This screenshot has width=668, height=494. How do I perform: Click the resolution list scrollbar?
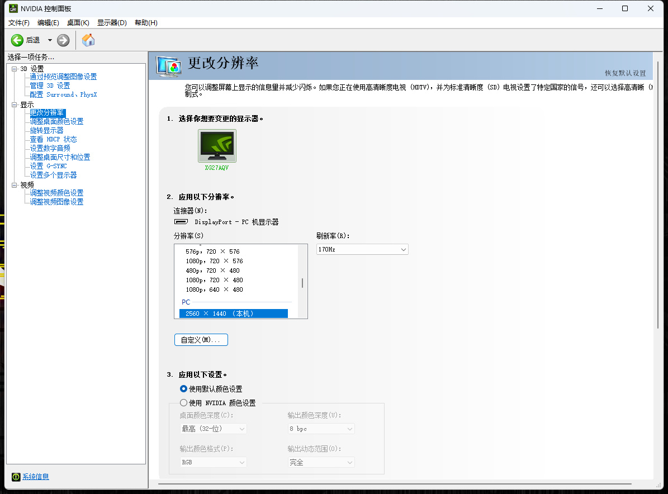click(302, 282)
